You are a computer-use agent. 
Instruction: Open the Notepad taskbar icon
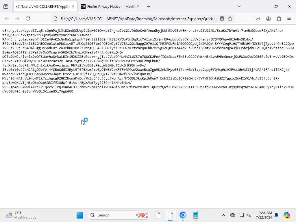[196, 215]
